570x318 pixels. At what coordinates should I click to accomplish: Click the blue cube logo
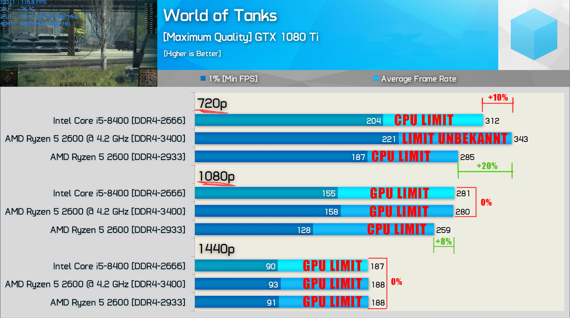534,34
